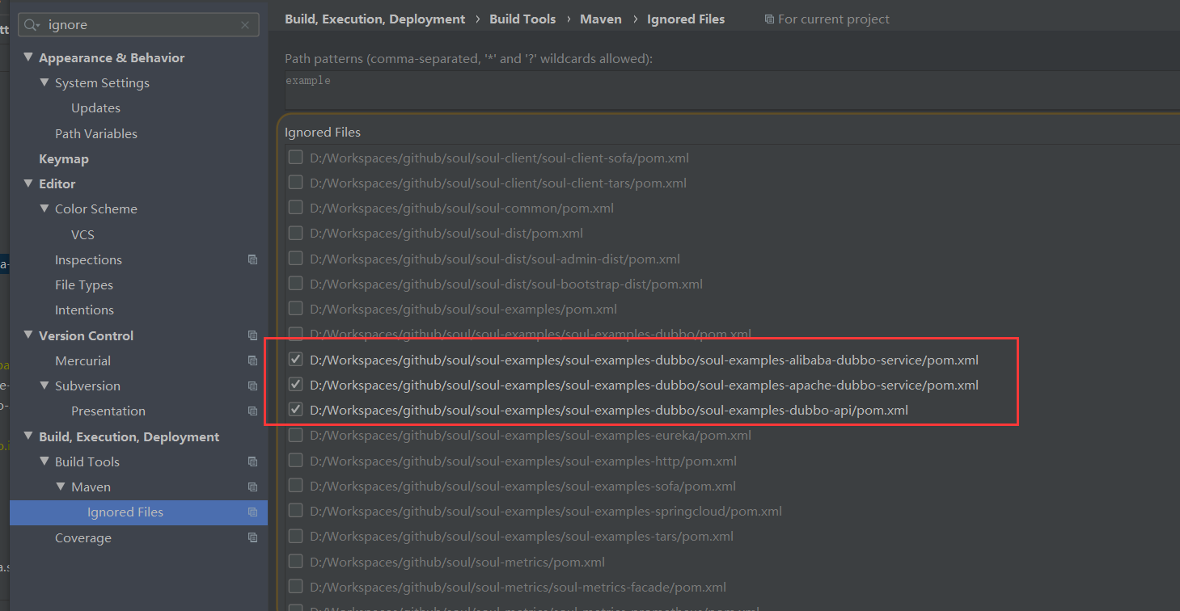
Task: Click the project-level icon next to Mercurial
Action: pyautogui.click(x=252, y=360)
